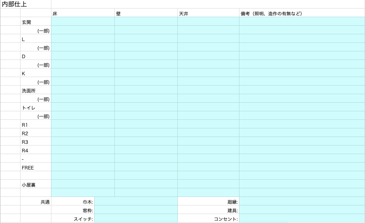The width and height of the screenshot is (365, 223).
Task: Select the input field next to 廻縁
Action: (x=302, y=202)
